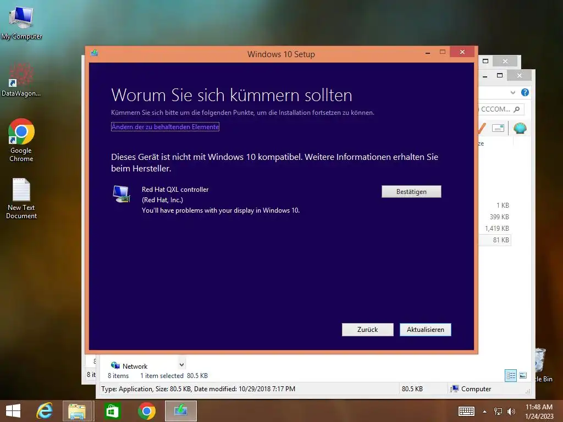563x422 pixels.
Task: Open Explorer window help question mark icon
Action: click(x=525, y=92)
